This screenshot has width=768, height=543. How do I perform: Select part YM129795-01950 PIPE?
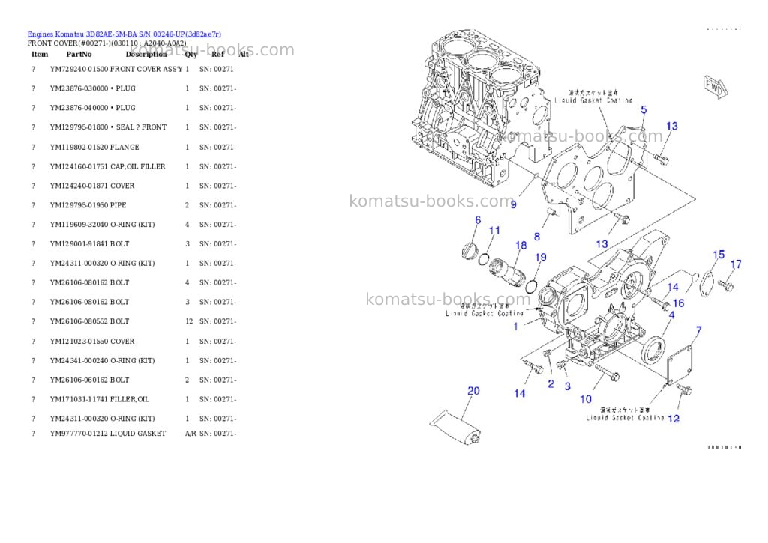pyautogui.click(x=88, y=205)
